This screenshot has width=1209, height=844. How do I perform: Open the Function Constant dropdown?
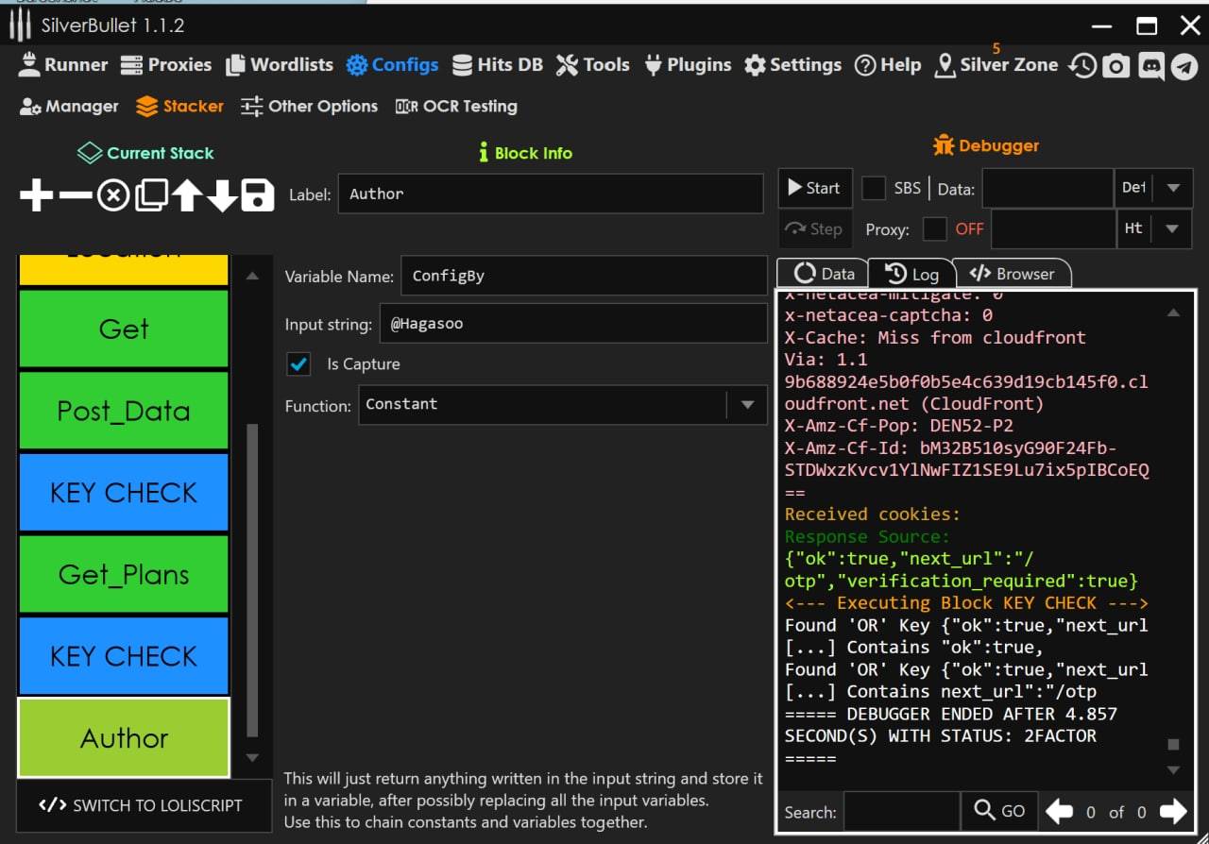[x=747, y=405]
